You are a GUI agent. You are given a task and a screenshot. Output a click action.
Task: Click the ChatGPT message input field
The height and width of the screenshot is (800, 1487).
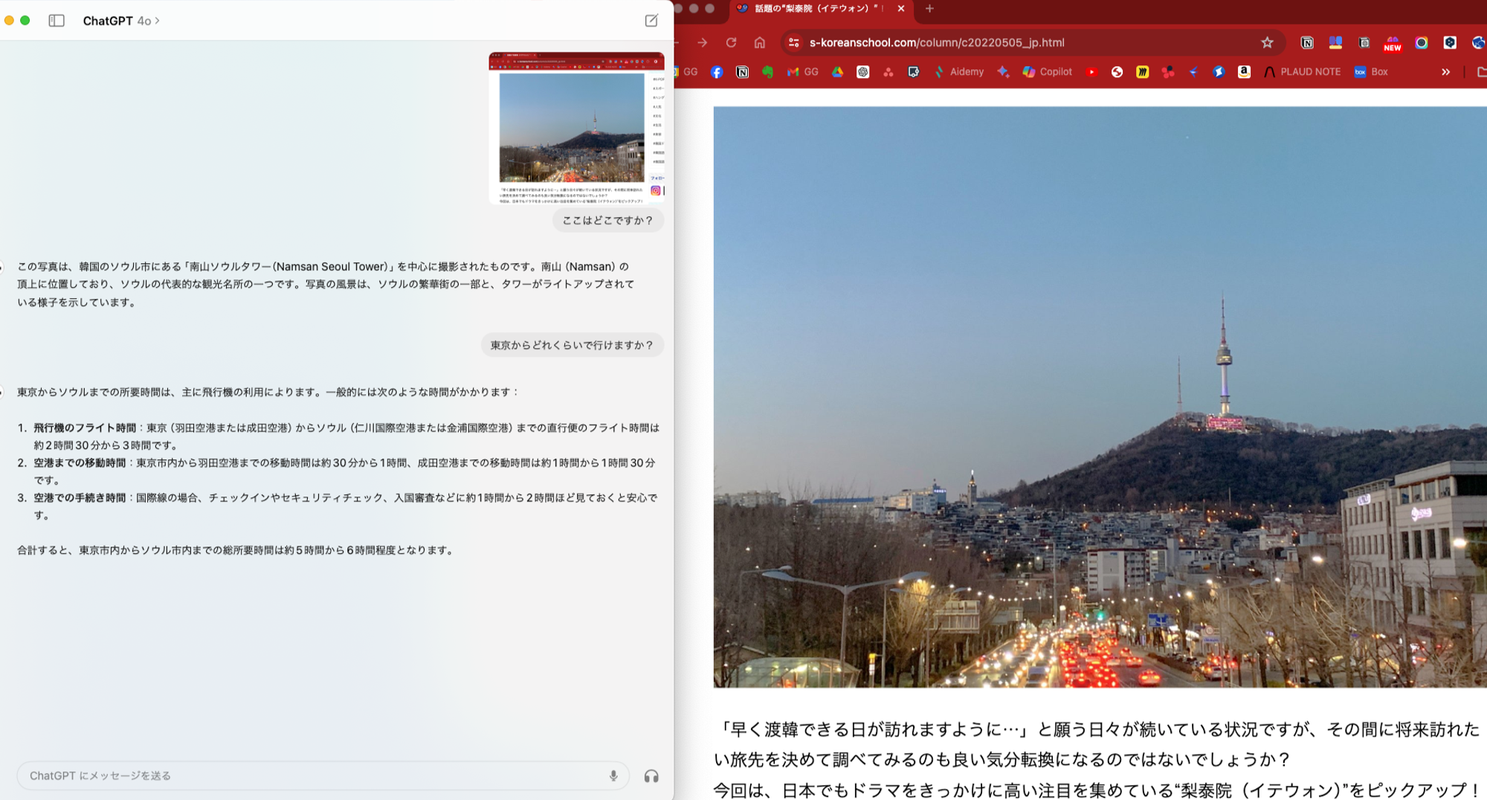pyautogui.click(x=297, y=775)
